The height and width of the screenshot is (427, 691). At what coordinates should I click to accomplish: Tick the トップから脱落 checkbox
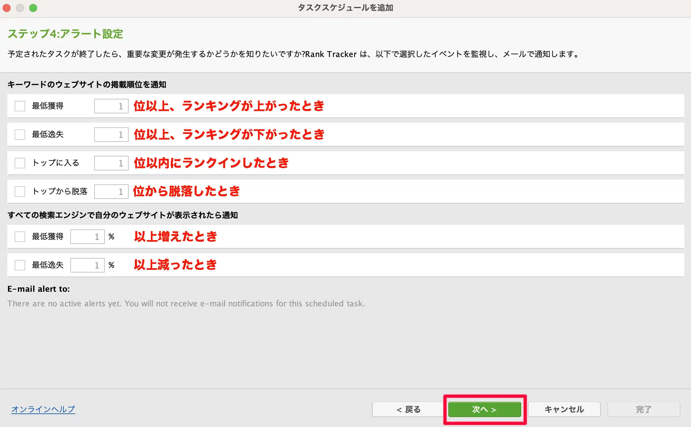20,192
